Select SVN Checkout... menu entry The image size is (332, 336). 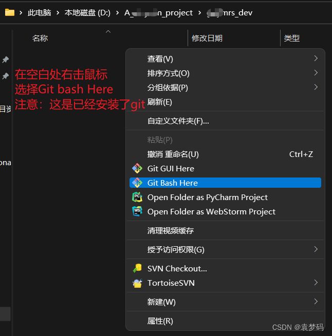click(x=225, y=268)
